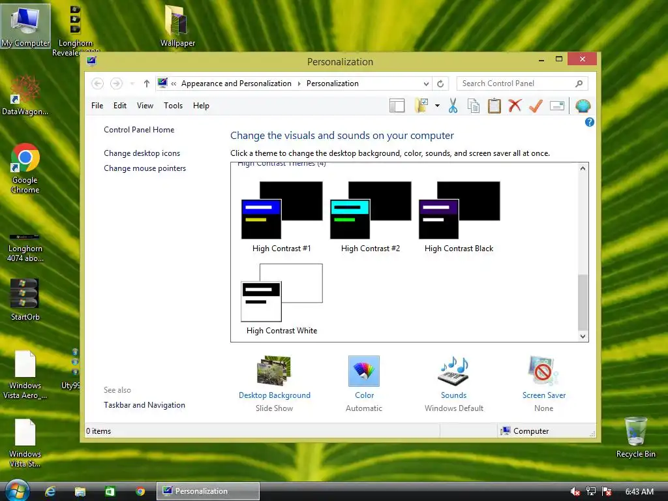Image resolution: width=668 pixels, height=501 pixels.
Task: Open Screen Saver settings
Action: pos(543,384)
